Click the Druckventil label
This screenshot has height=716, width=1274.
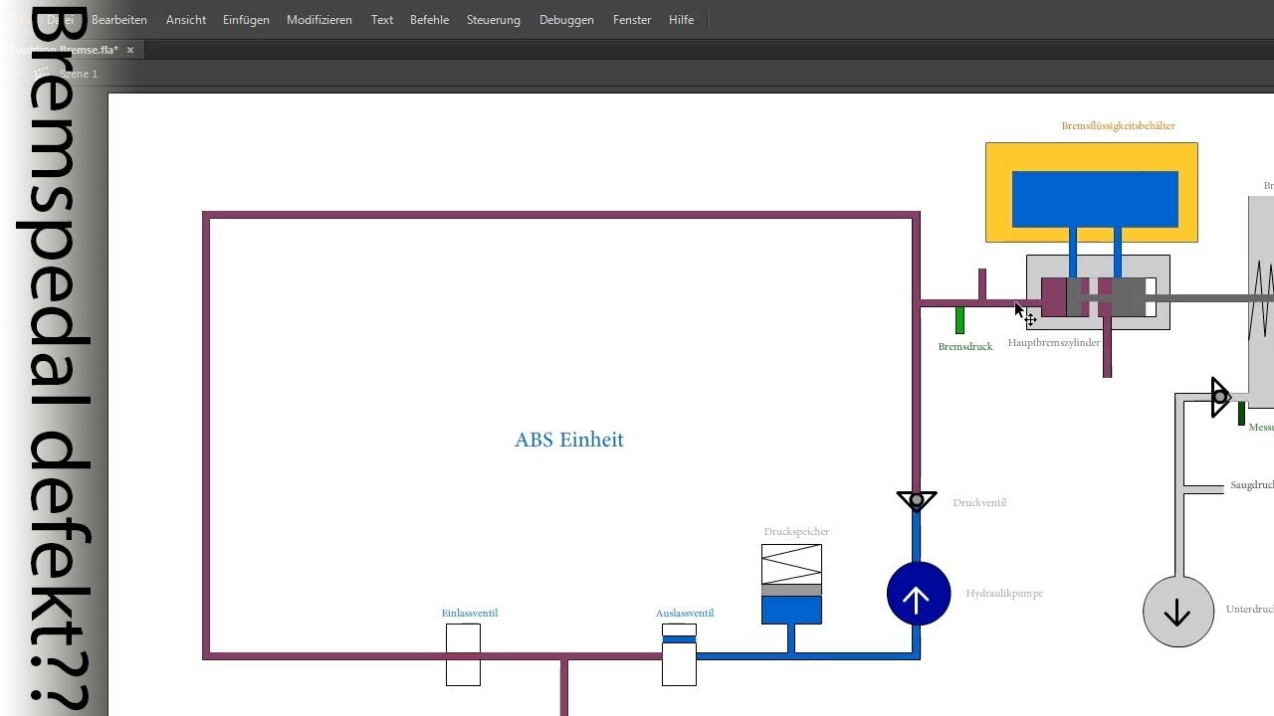[979, 503]
